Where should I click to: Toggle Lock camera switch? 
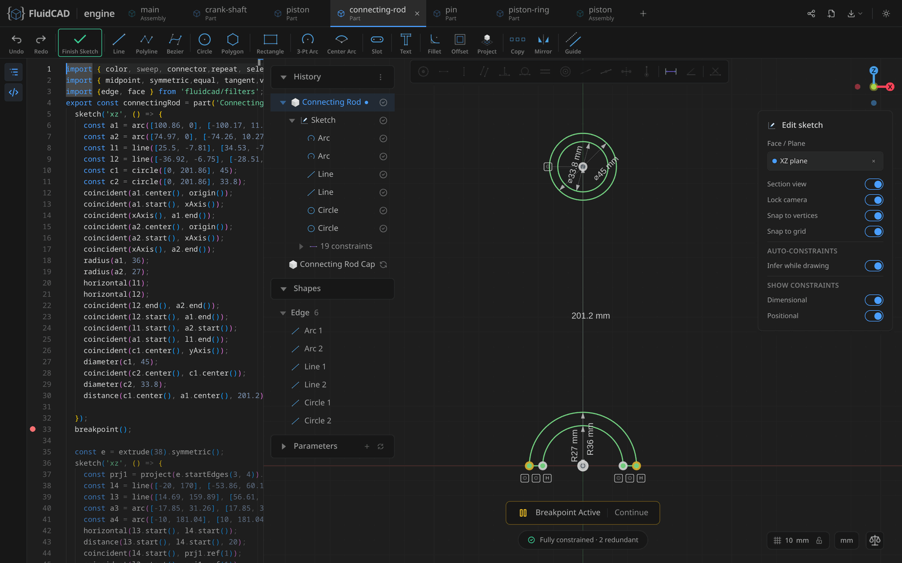pyautogui.click(x=874, y=200)
